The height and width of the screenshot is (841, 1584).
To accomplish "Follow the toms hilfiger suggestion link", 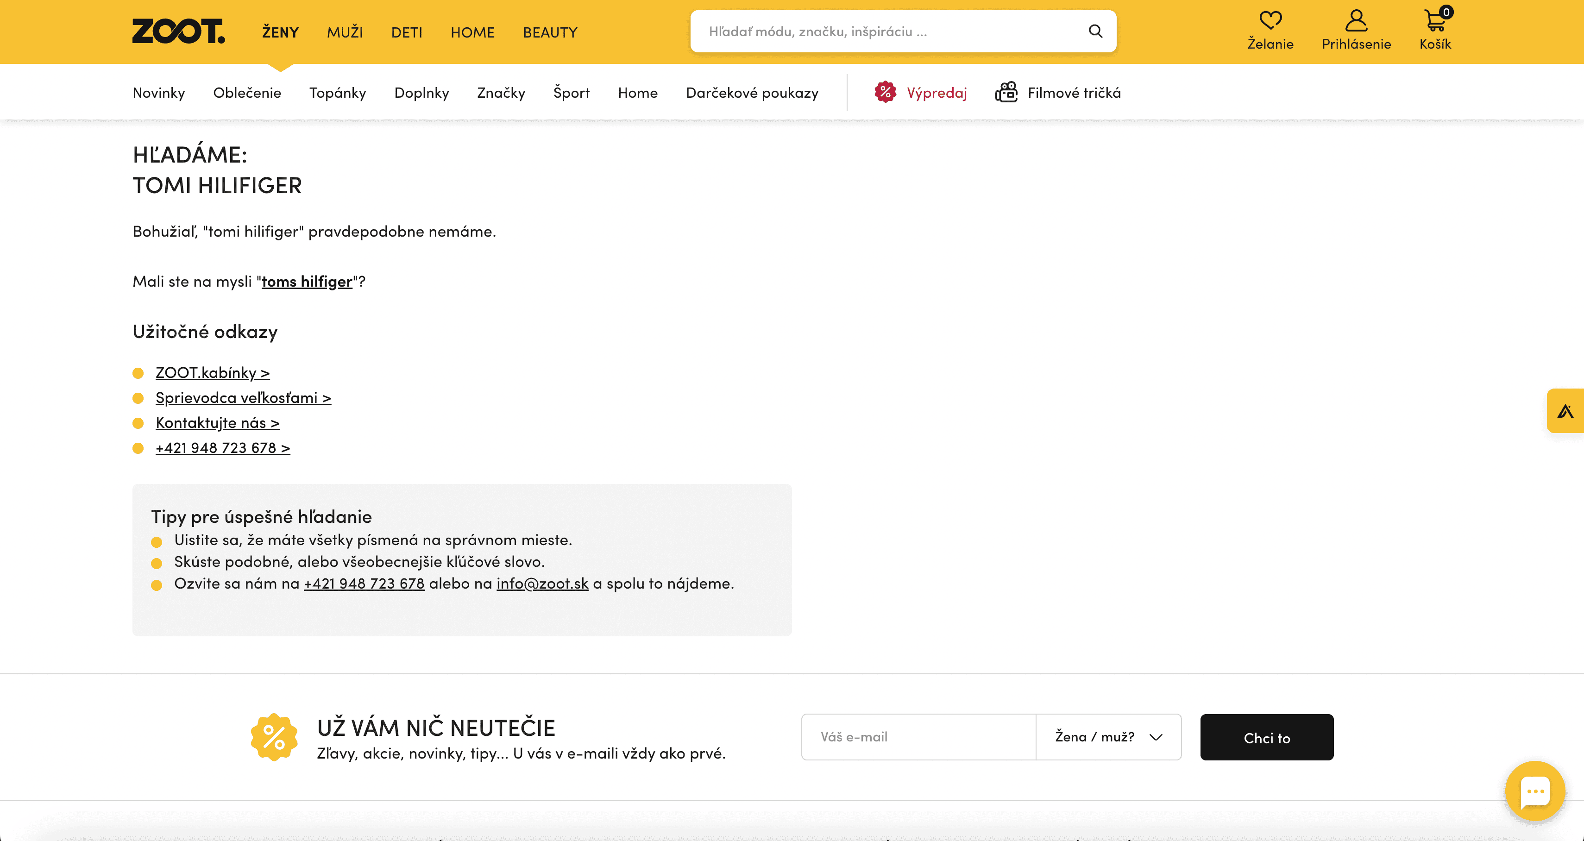I will [307, 282].
